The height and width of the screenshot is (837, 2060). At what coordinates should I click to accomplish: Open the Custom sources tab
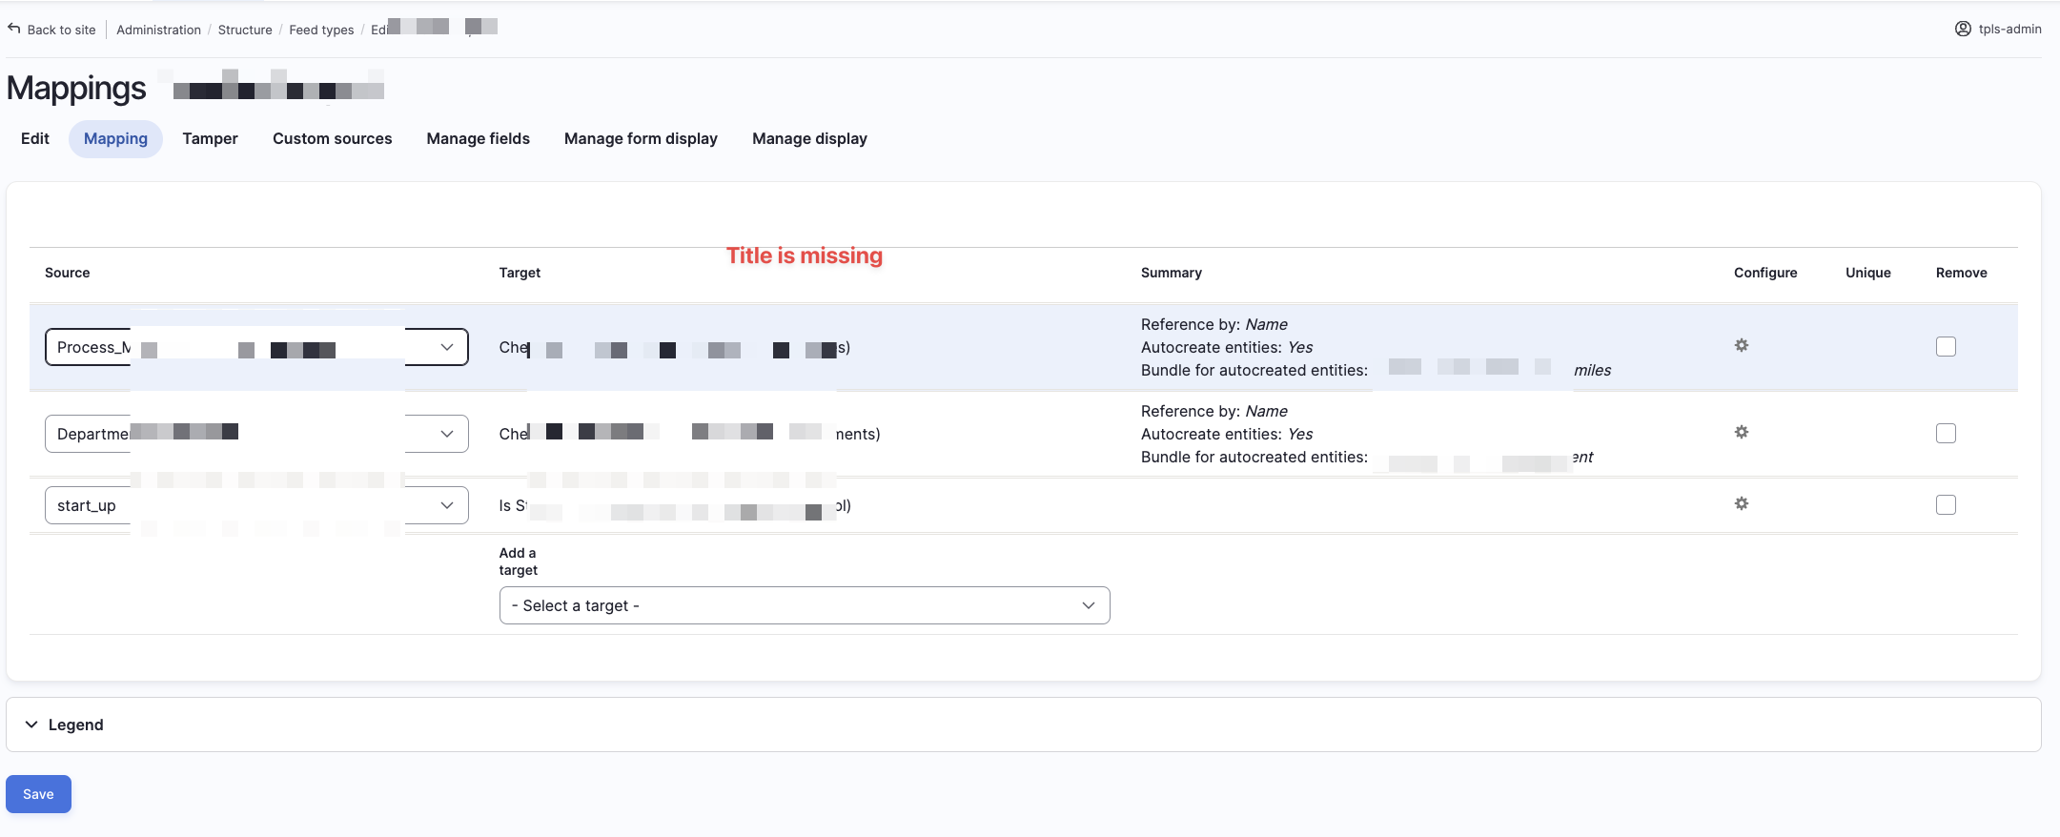click(x=332, y=139)
